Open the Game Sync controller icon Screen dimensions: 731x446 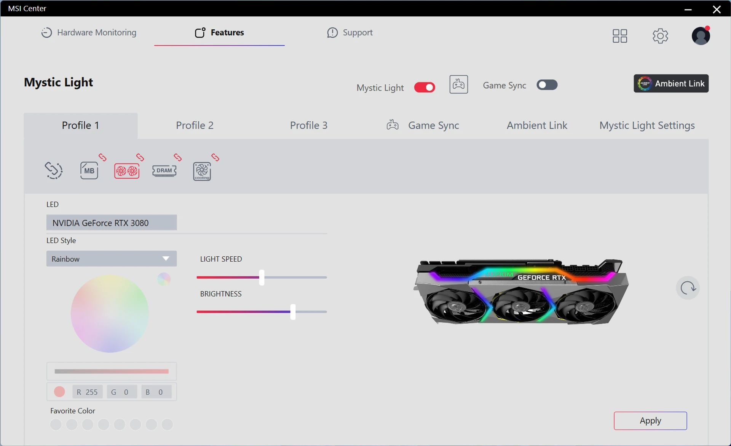click(458, 84)
